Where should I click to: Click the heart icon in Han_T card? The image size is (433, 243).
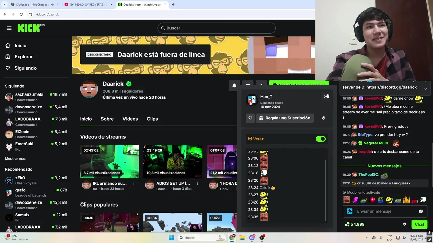pyautogui.click(x=250, y=118)
